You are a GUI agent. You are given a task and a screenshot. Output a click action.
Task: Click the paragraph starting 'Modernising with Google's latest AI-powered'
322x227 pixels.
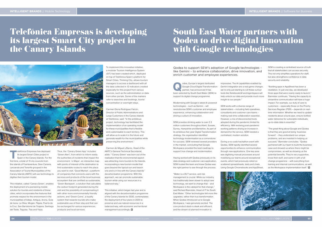click(195, 109)
